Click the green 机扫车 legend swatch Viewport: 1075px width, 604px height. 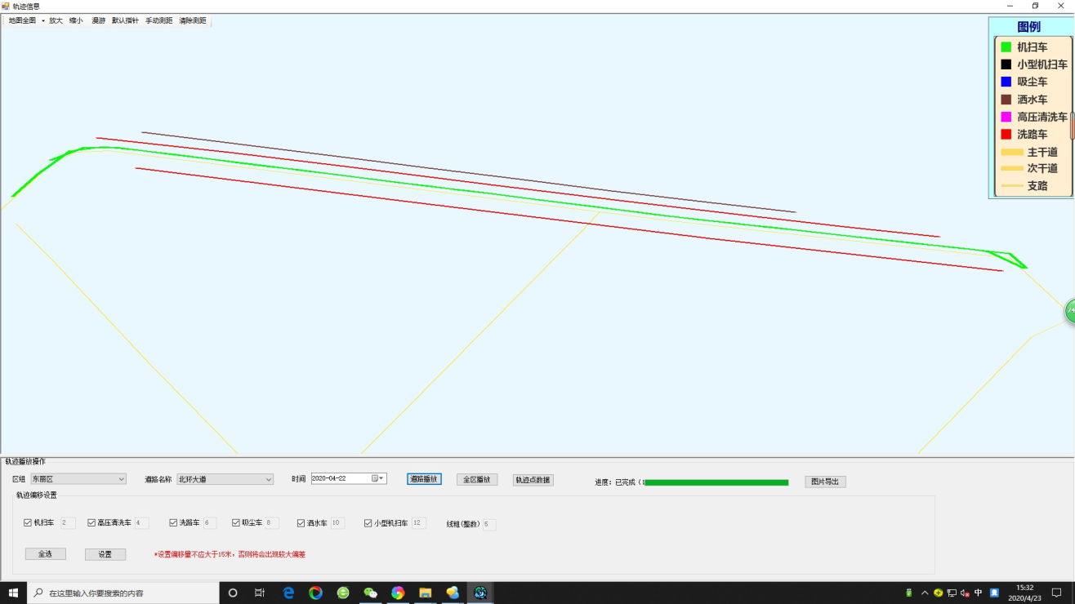tap(1006, 47)
